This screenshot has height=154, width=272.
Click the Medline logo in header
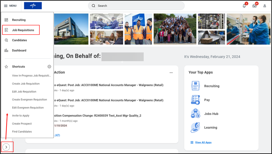point(33,6)
